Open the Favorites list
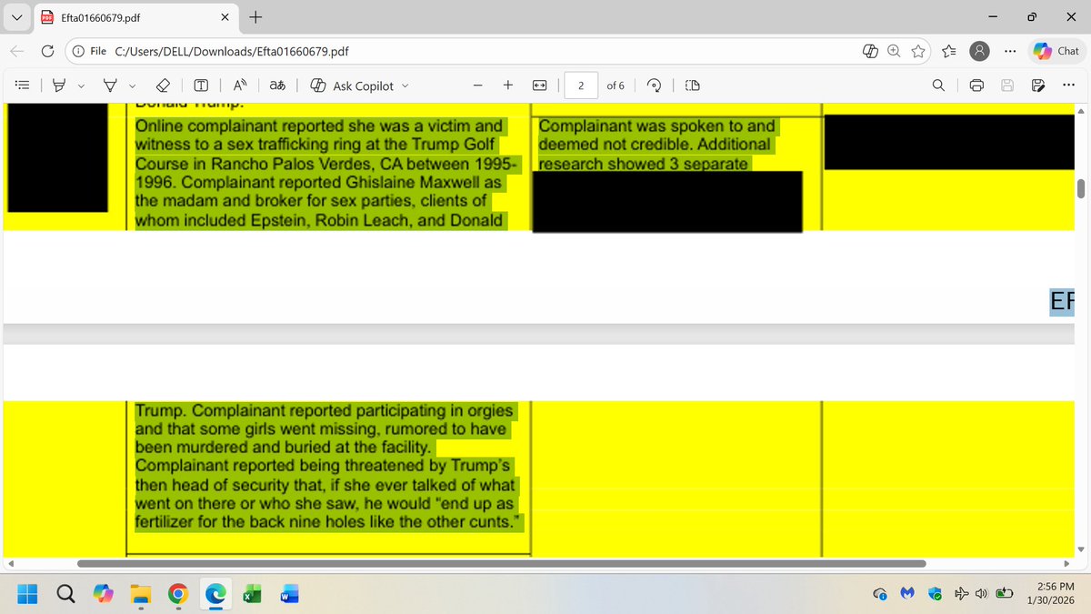 coord(950,52)
